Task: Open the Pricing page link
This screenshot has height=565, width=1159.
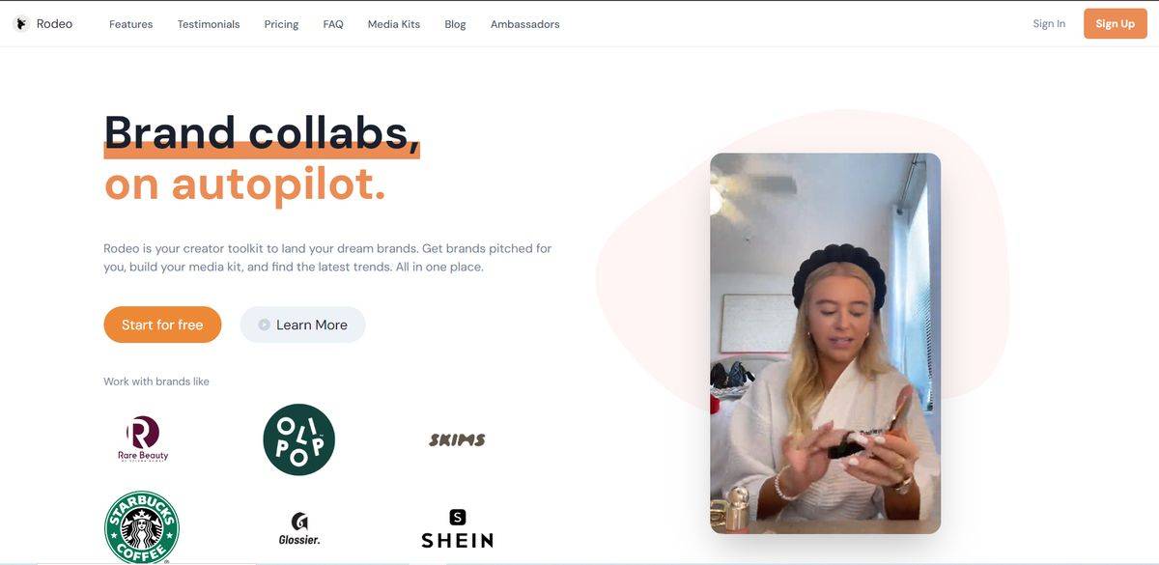Action: click(x=281, y=24)
